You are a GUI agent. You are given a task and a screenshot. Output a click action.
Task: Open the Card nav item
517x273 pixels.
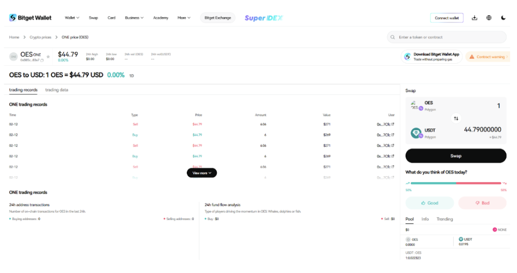[111, 18]
